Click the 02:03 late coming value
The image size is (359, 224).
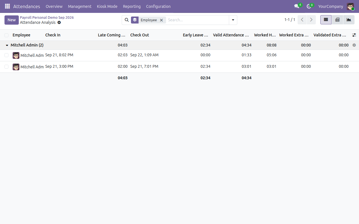pos(123,55)
